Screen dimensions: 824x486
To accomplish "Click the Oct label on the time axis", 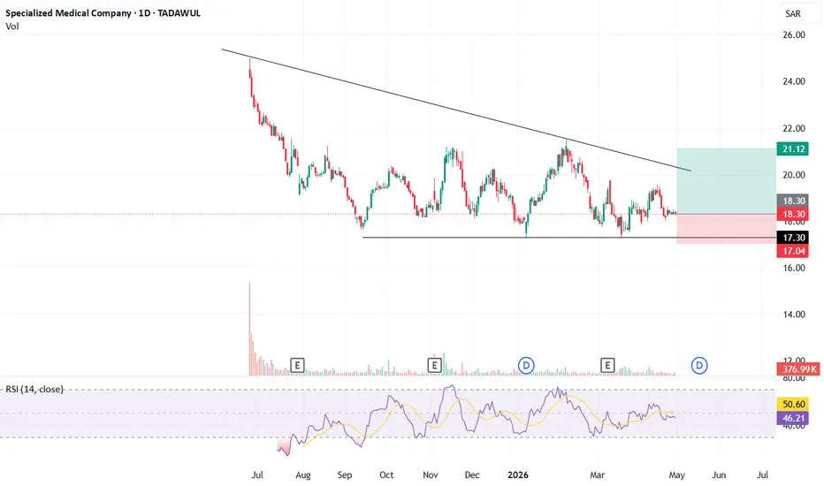I will click(x=386, y=475).
